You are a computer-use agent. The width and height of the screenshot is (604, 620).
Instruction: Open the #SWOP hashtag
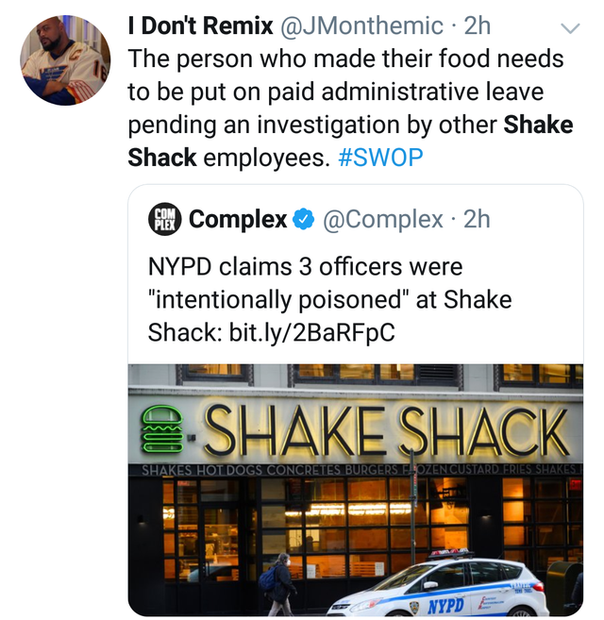[x=380, y=157]
